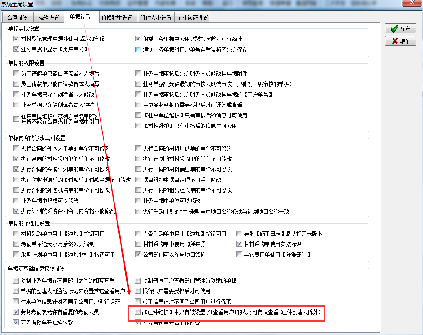Uncheck 公司部门可以参与项目领料 option
Screen dimensions: 423x335
pyautogui.click(x=138, y=255)
